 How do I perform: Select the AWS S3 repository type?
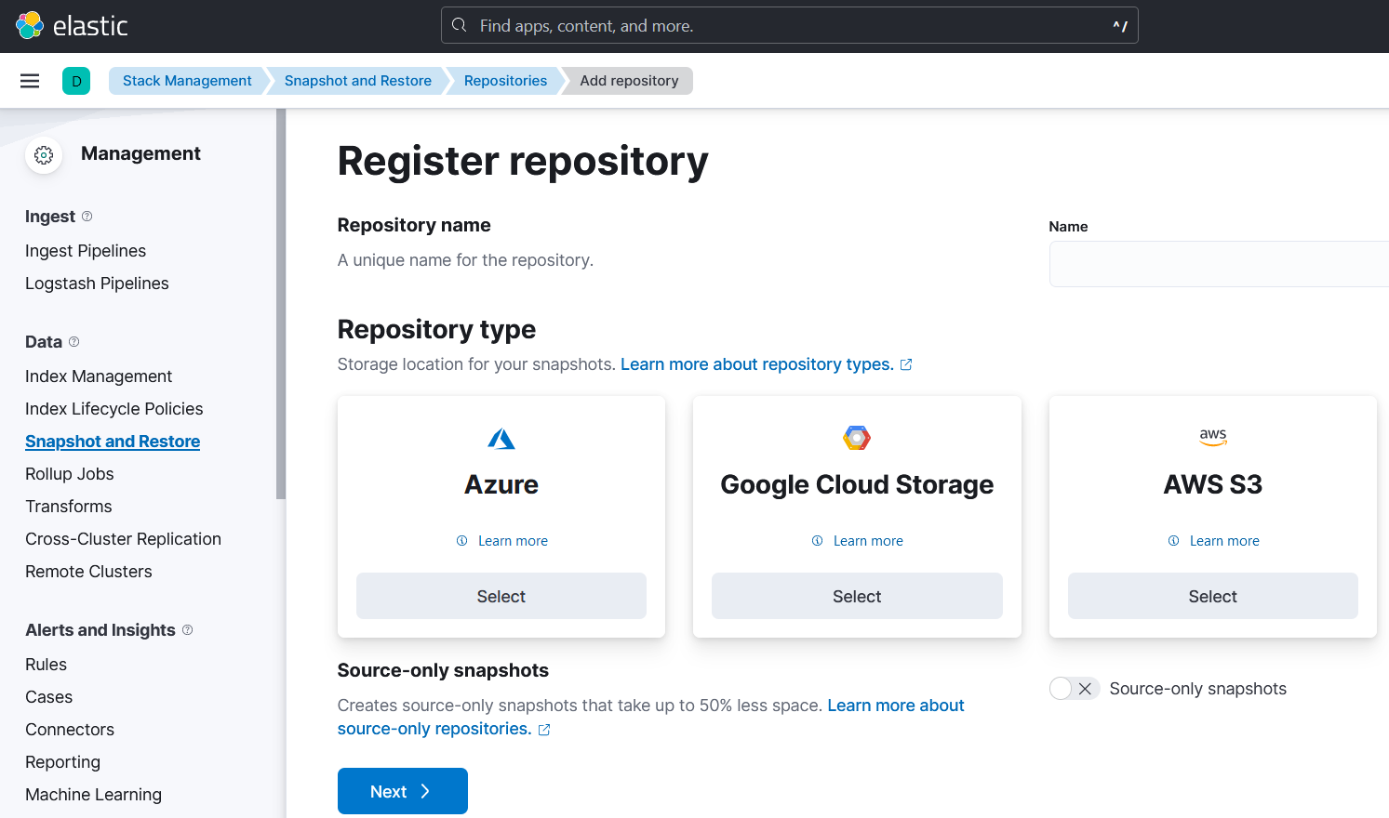click(x=1213, y=596)
